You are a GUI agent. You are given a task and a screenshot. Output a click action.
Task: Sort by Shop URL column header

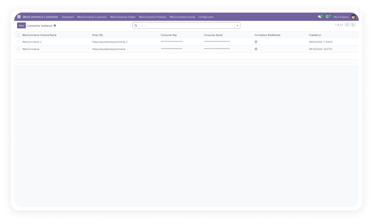98,35
